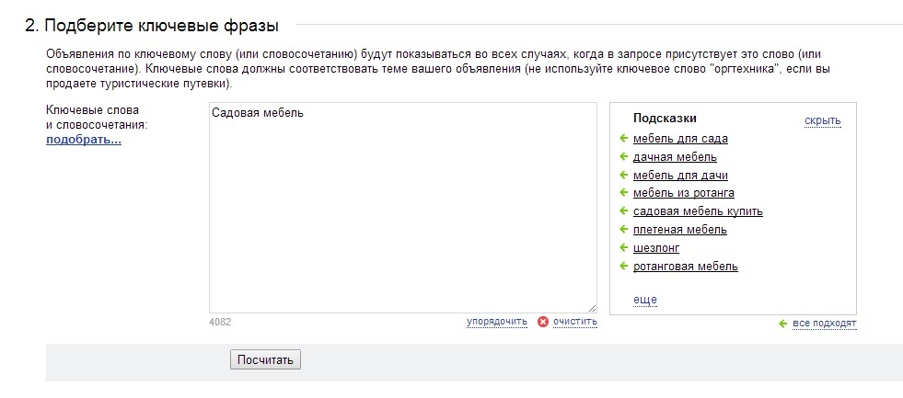The image size is (903, 398).
Task: Add all suggestions via 'все подходят' link
Action: tap(825, 324)
